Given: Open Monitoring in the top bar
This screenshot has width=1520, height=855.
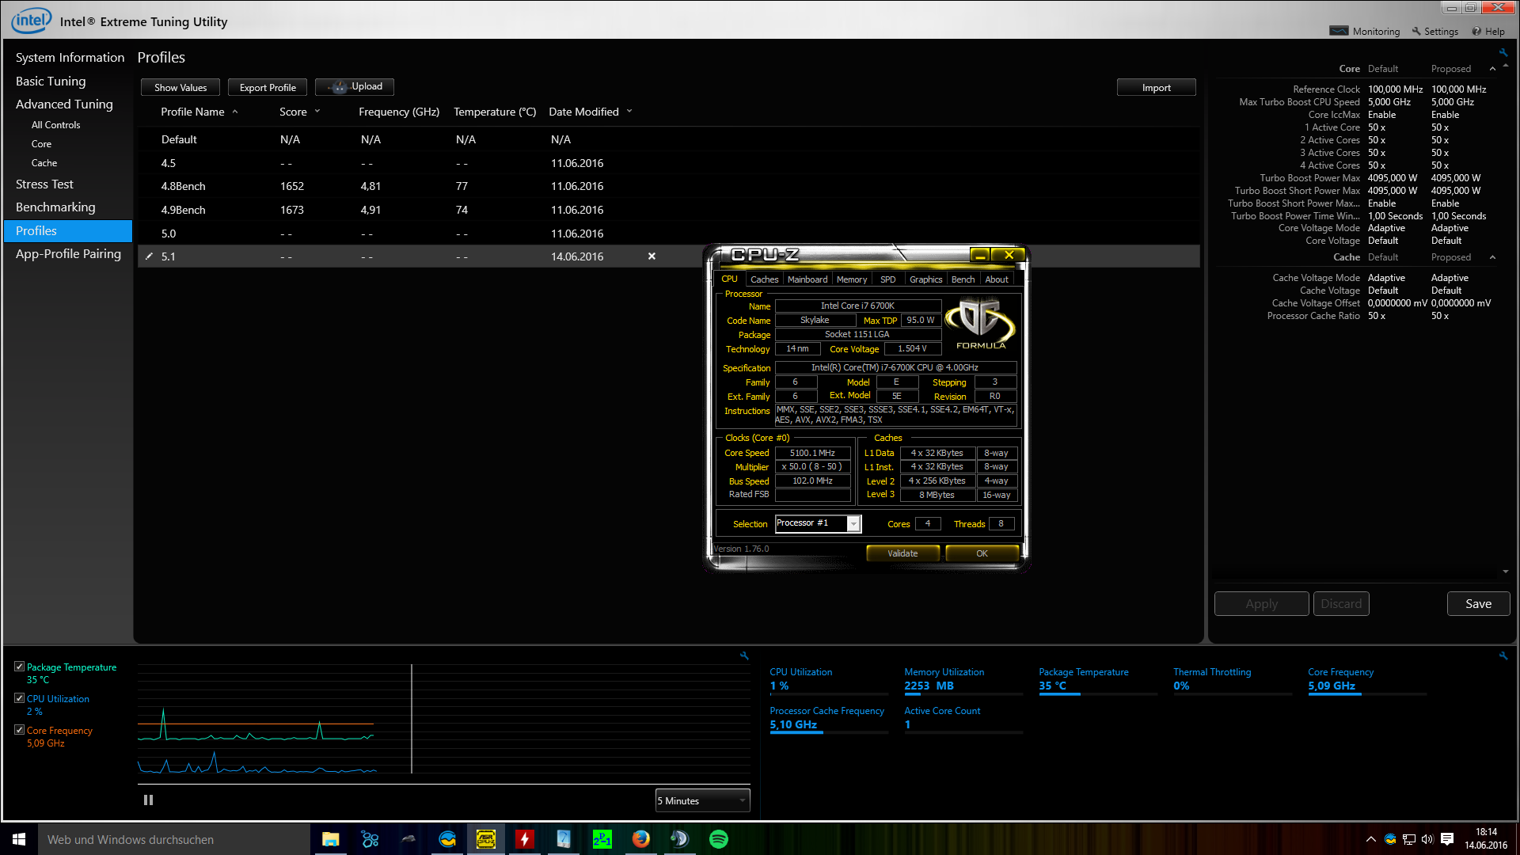Looking at the screenshot, I should tap(1365, 32).
